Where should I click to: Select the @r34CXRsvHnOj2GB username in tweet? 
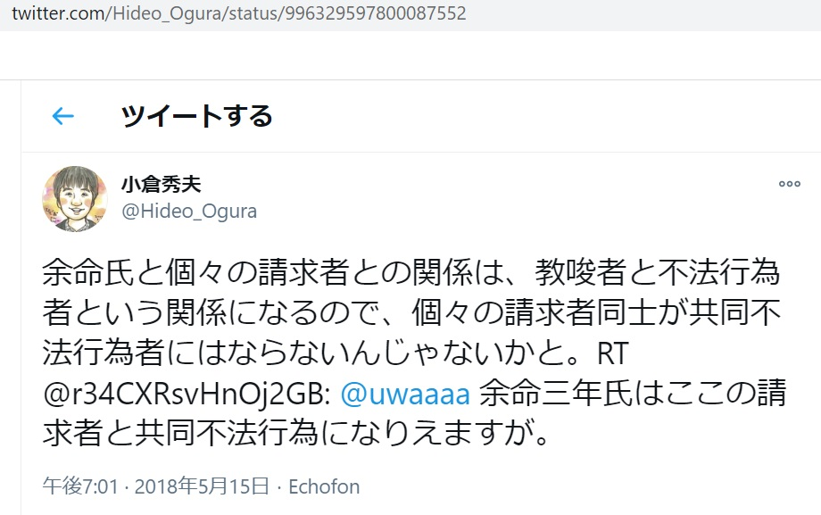(x=187, y=394)
